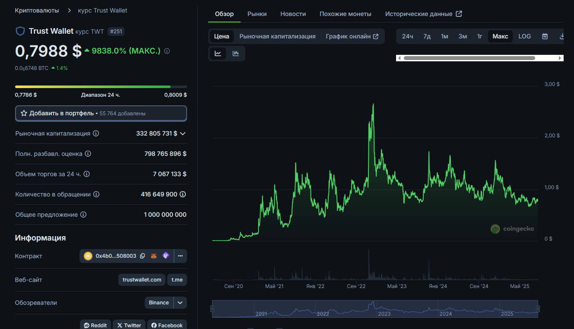
Task: Click the Trust Wallet shield logo
Action: point(20,31)
